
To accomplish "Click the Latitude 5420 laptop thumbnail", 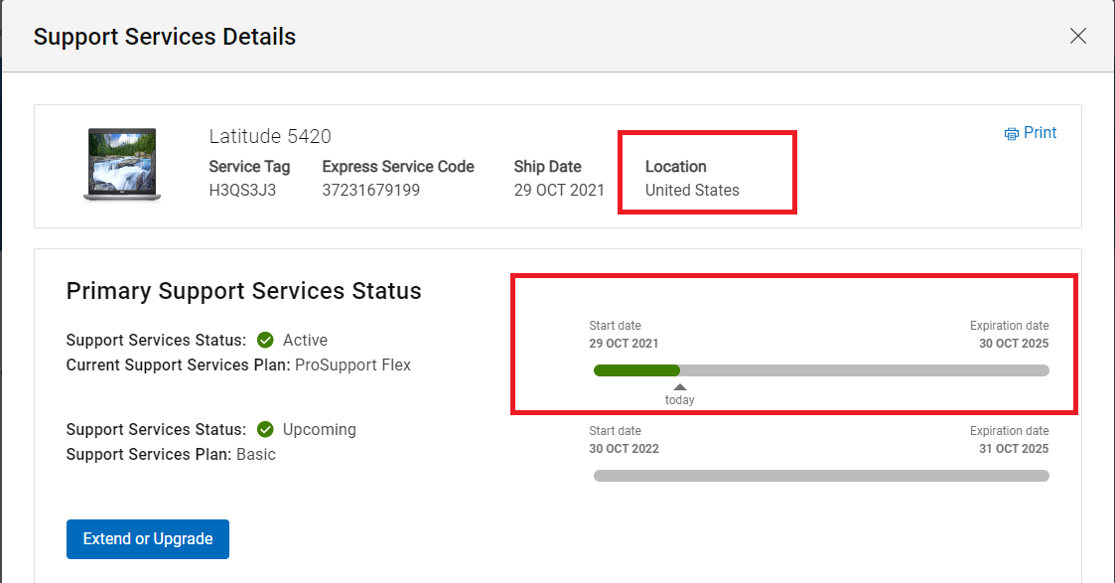I will tap(121, 165).
